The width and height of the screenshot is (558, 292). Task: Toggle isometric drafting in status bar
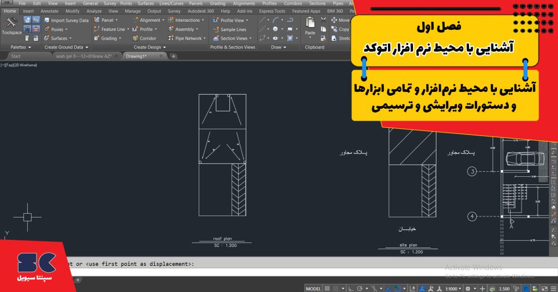[x=374, y=288]
